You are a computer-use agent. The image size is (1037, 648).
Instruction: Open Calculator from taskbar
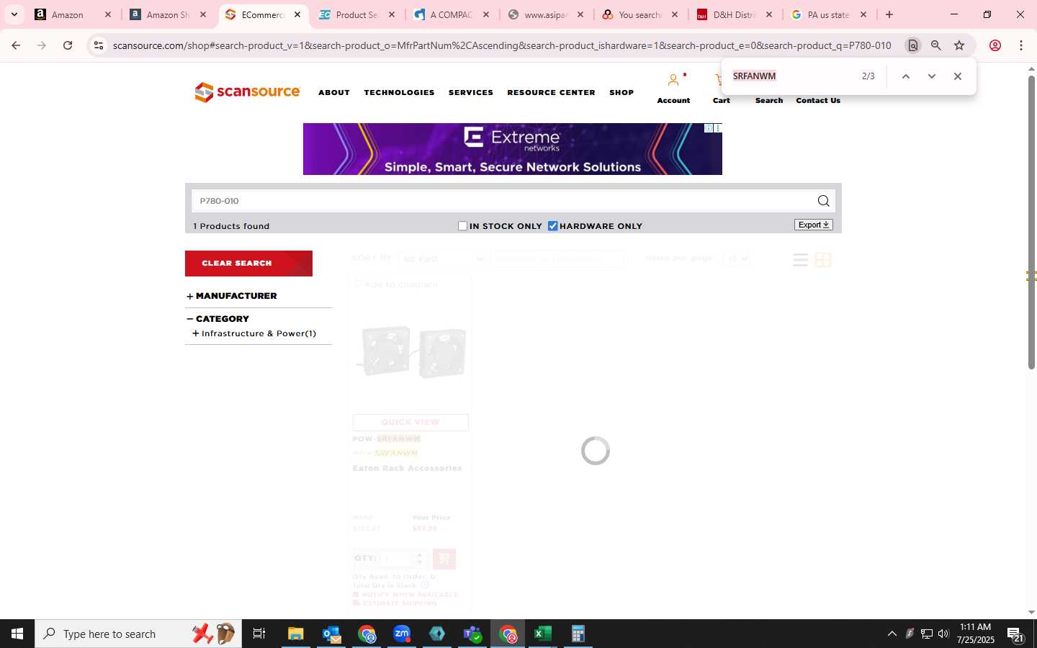pyautogui.click(x=578, y=634)
